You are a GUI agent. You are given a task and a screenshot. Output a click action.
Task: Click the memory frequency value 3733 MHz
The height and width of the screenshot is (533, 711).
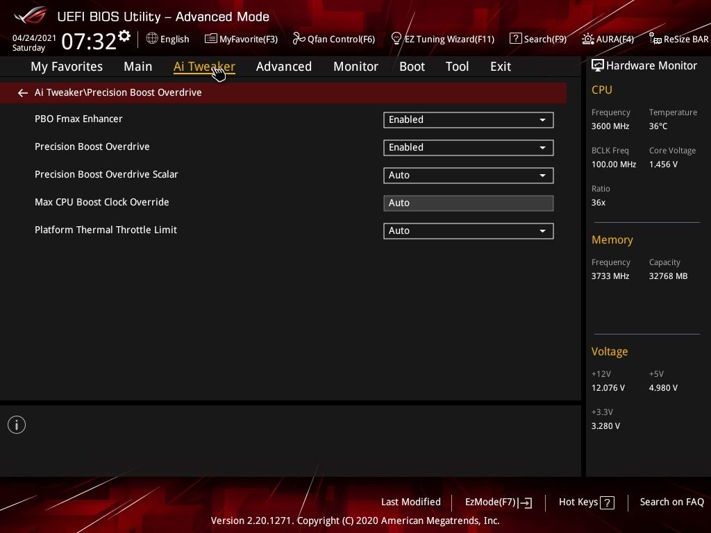pos(610,276)
